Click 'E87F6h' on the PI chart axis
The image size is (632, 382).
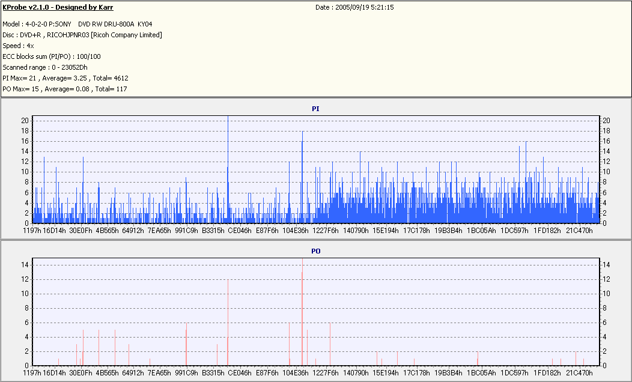click(267, 231)
